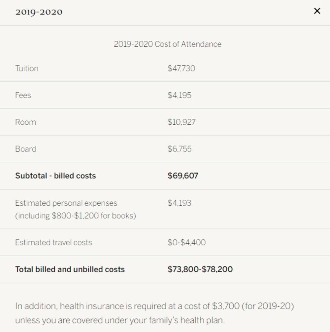330x332 pixels.
Task: Select the $0-$4,400 travel cost range
Action: pyautogui.click(x=186, y=242)
